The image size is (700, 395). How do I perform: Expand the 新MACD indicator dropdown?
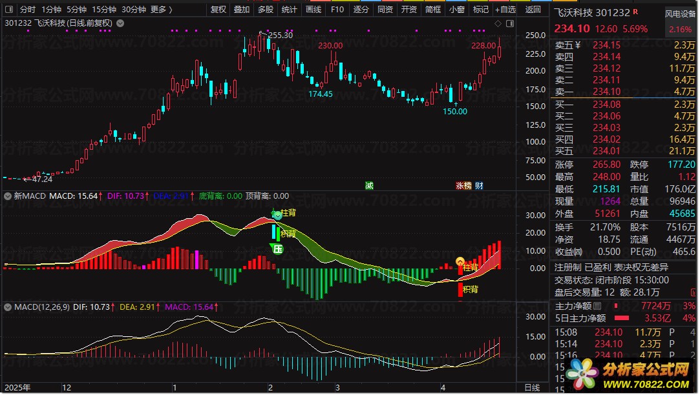tap(8, 196)
